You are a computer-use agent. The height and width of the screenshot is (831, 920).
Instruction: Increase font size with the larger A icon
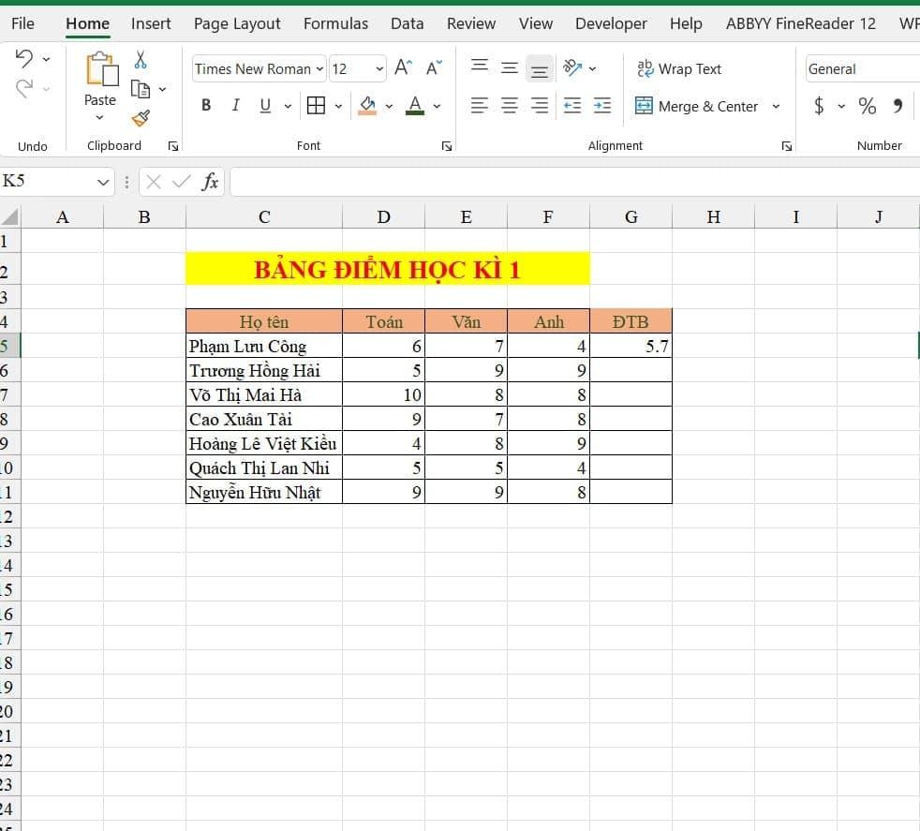(403, 68)
